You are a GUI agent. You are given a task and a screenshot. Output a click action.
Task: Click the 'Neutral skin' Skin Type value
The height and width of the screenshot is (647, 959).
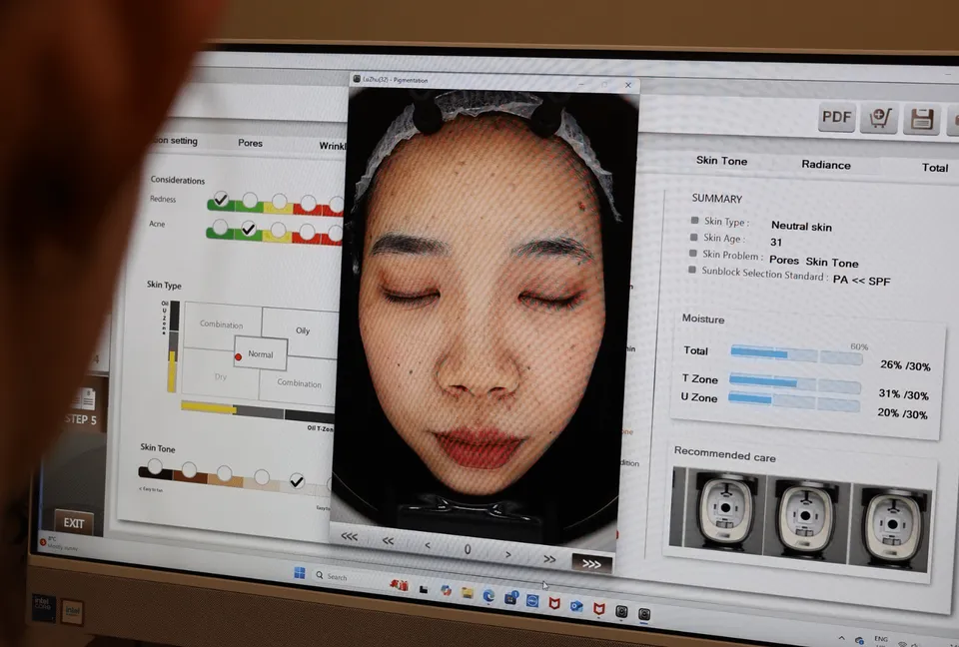[x=801, y=227]
